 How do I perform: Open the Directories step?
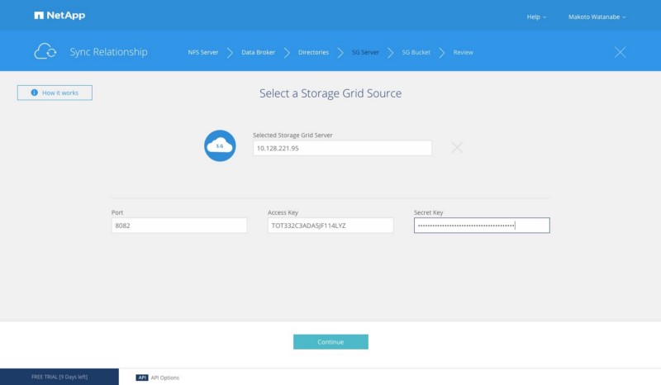313,52
